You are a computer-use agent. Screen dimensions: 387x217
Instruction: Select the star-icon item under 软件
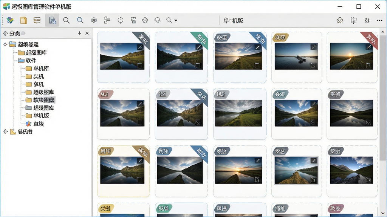pos(35,124)
